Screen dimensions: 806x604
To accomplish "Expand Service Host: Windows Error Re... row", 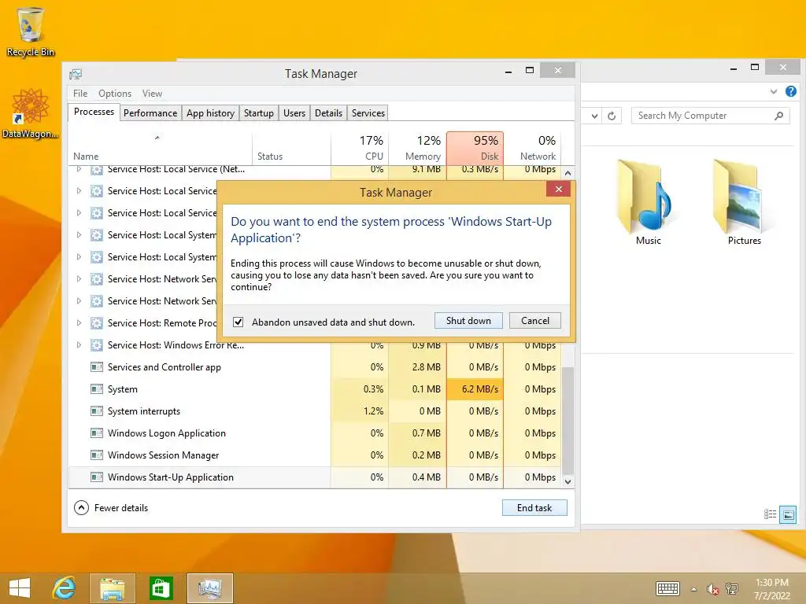I will (79, 345).
